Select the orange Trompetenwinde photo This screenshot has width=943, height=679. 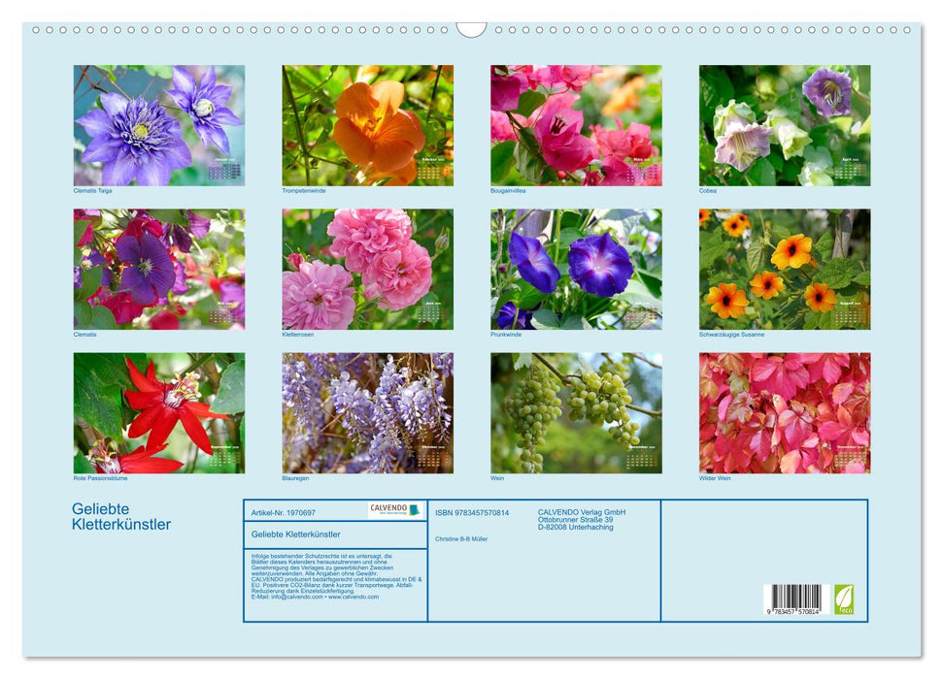click(x=367, y=125)
